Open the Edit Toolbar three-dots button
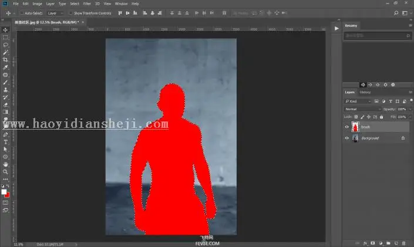This screenshot has height=247, width=414. pyautogui.click(x=5, y=179)
